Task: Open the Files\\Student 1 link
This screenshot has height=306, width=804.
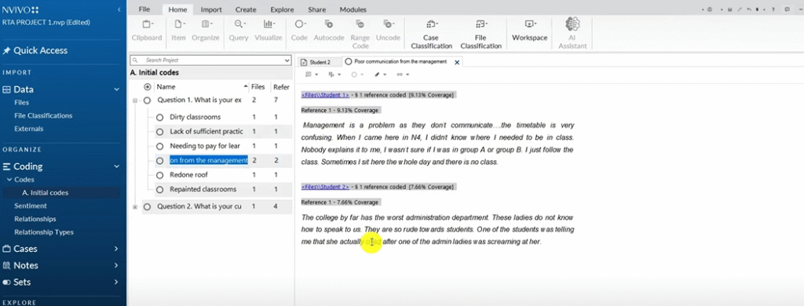Action: coord(325,96)
